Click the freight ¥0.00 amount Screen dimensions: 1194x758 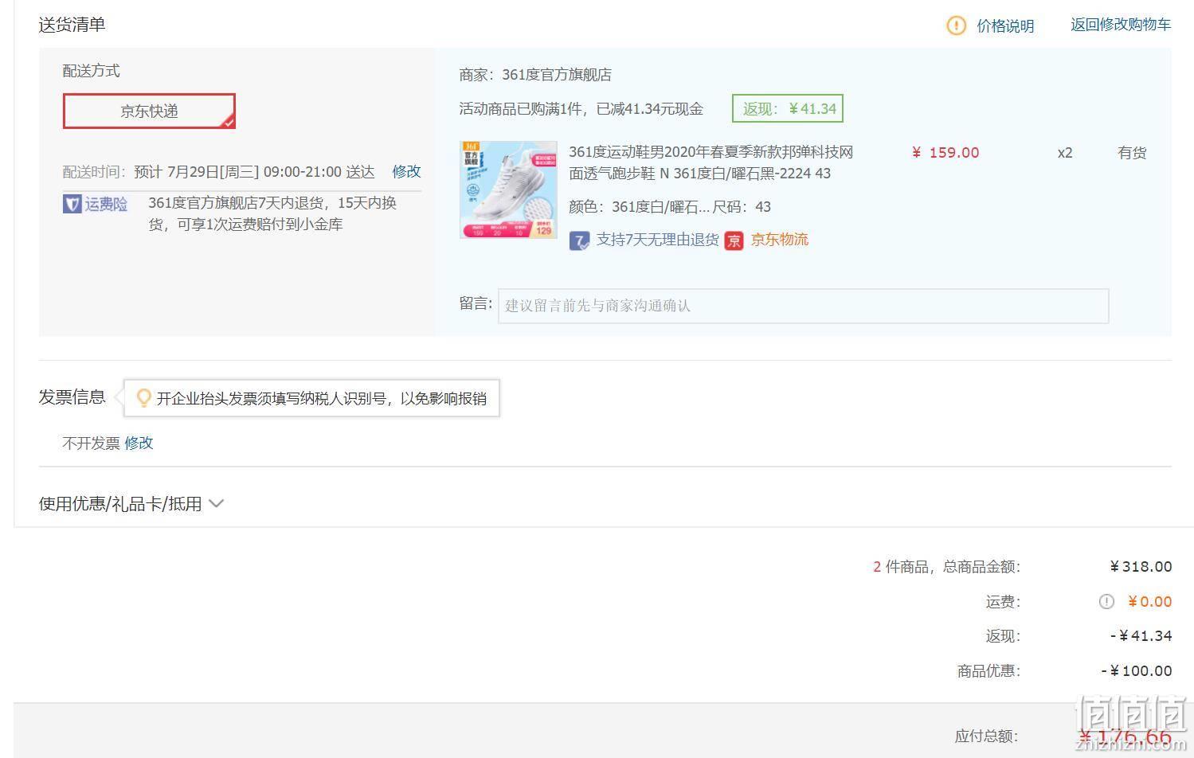point(1149,601)
